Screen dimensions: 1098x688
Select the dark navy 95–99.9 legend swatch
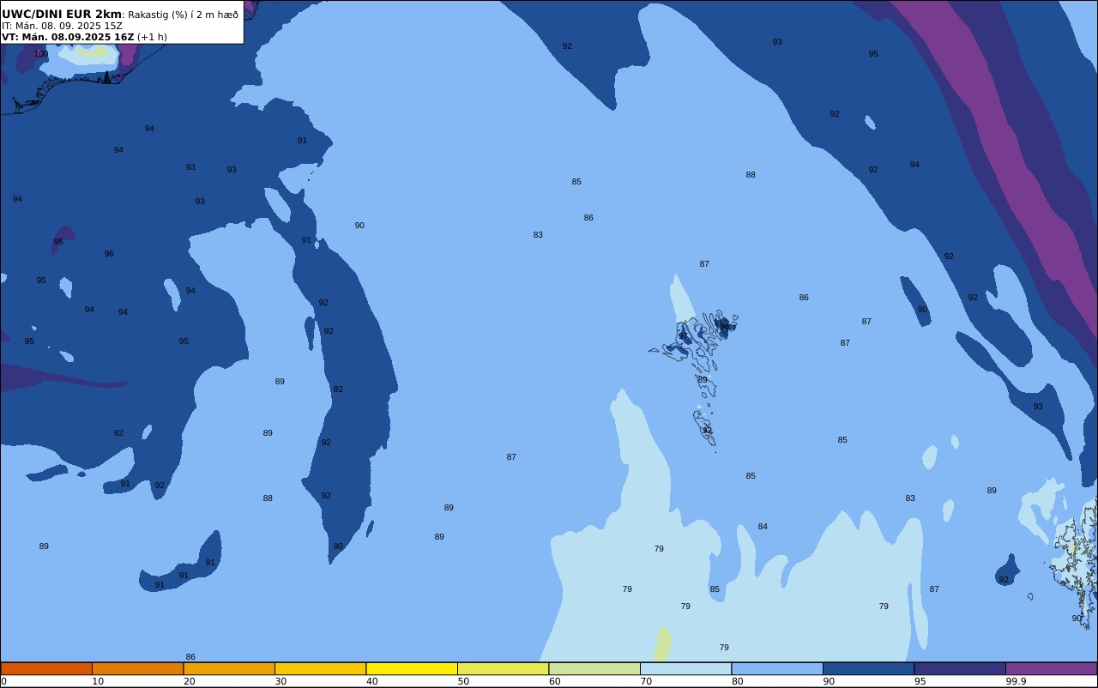(x=960, y=668)
